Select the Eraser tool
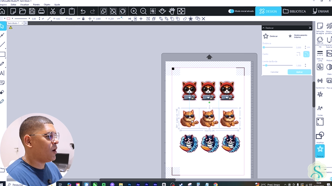 [x=2, y=92]
